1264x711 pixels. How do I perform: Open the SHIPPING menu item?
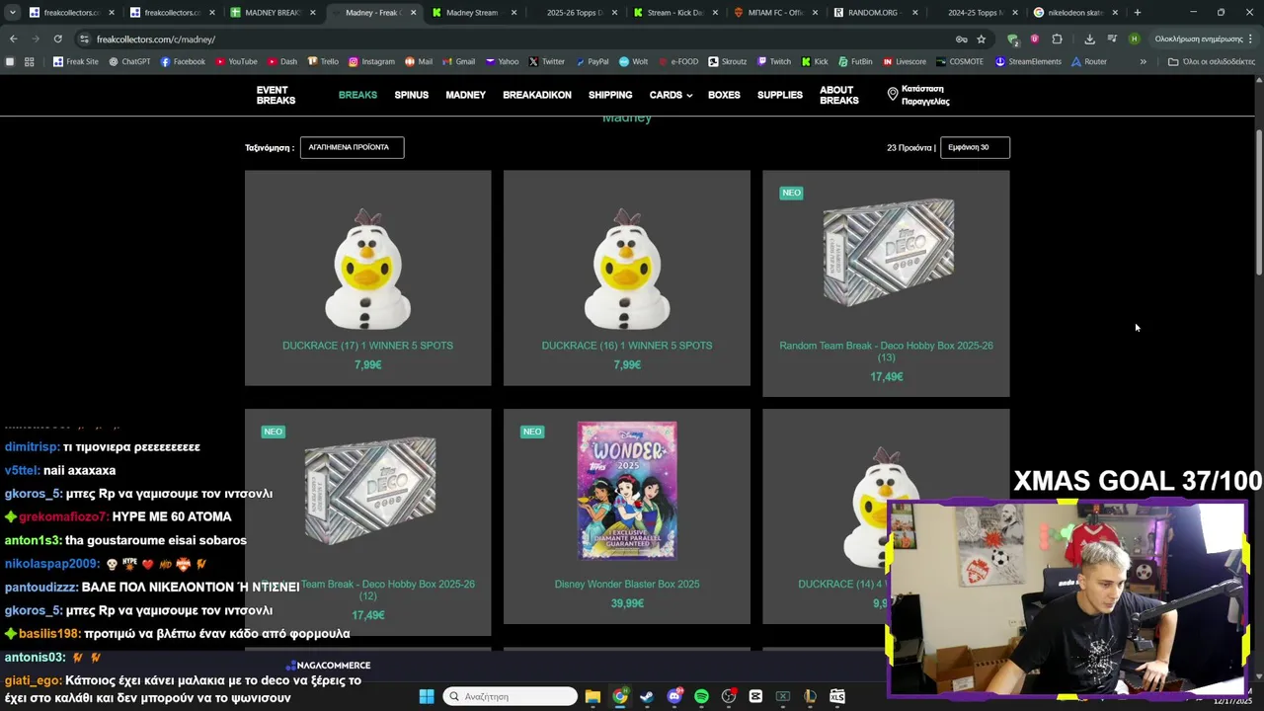(x=610, y=95)
